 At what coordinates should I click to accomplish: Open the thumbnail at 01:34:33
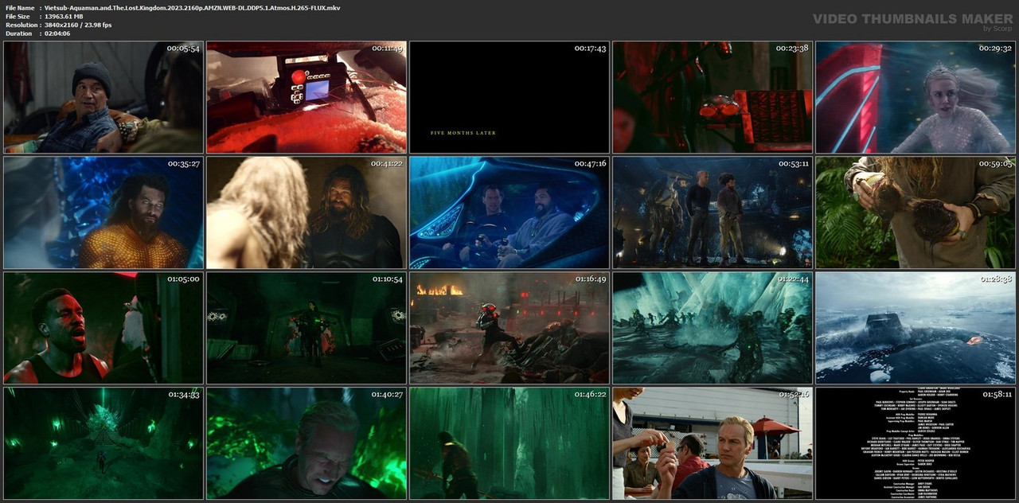pyautogui.click(x=103, y=443)
